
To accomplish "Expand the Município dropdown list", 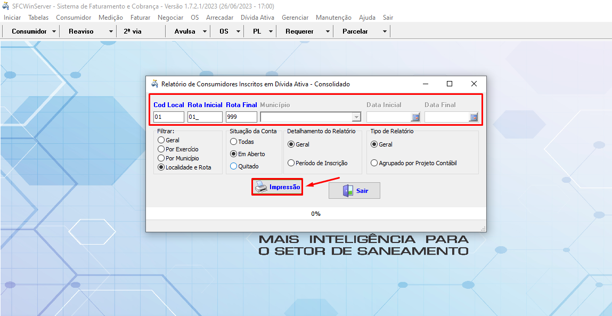I will [x=356, y=117].
